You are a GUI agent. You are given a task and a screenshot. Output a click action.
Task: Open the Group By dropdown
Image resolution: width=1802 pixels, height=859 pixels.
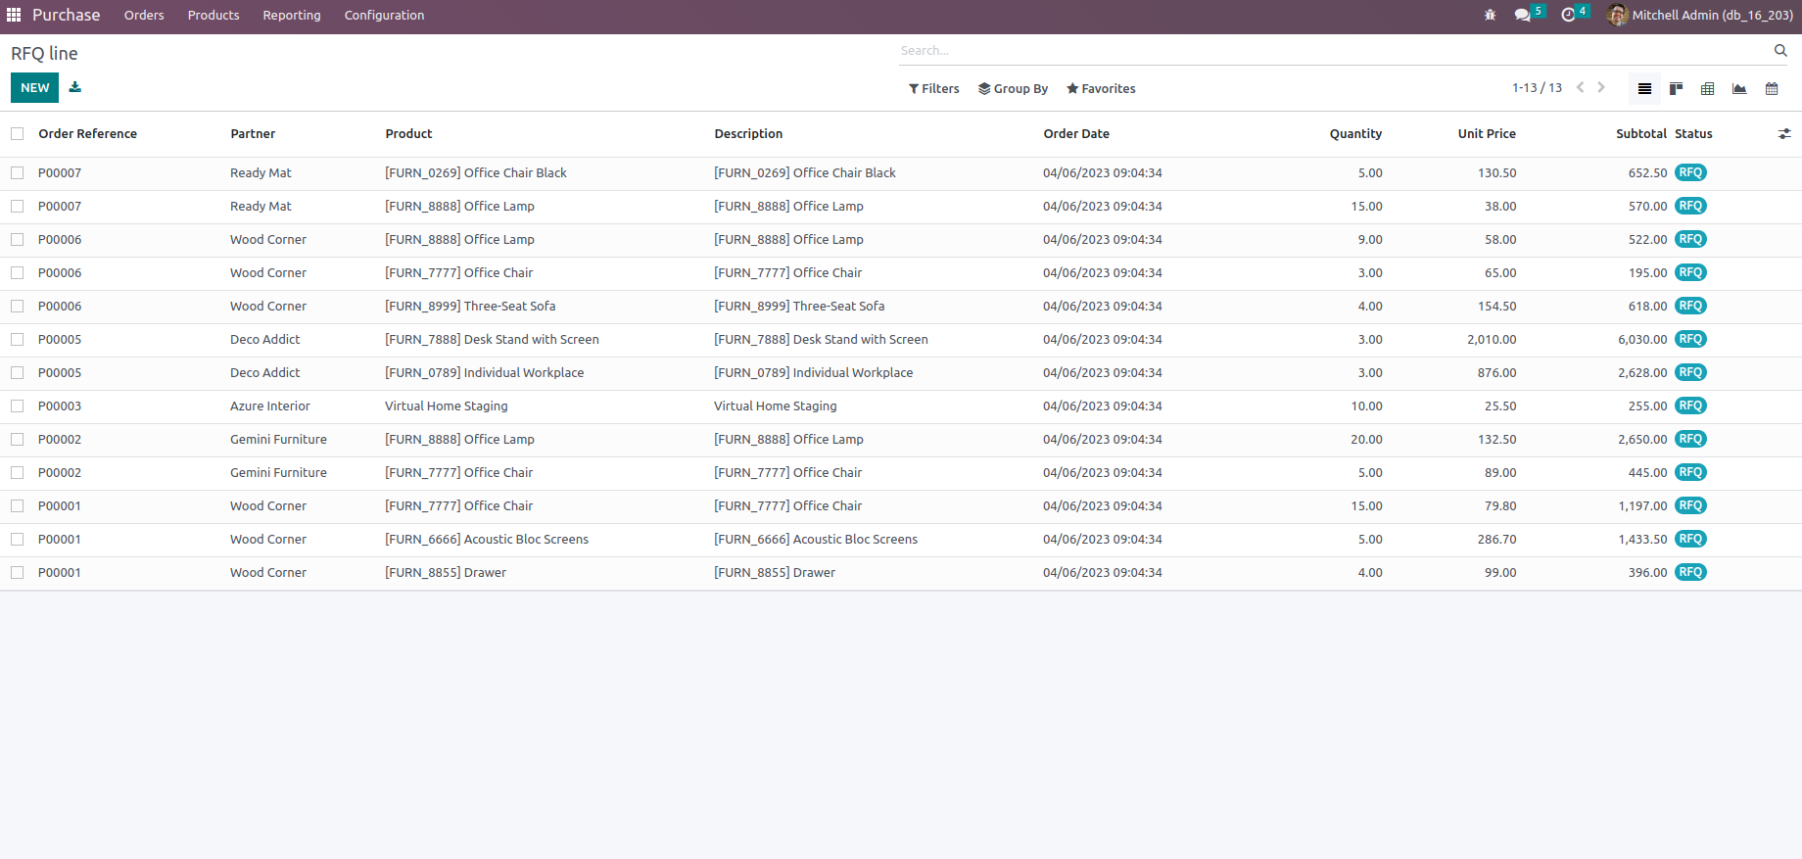click(x=1013, y=88)
